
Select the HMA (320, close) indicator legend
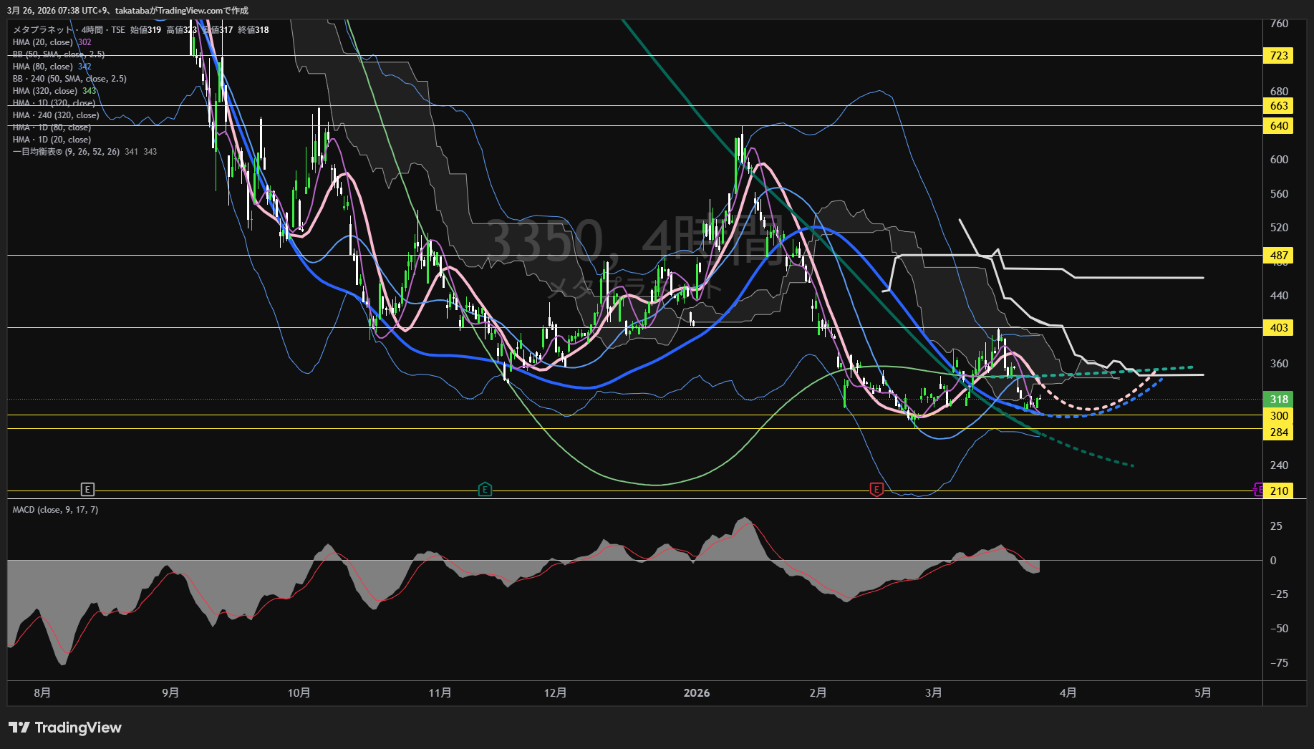coord(45,91)
